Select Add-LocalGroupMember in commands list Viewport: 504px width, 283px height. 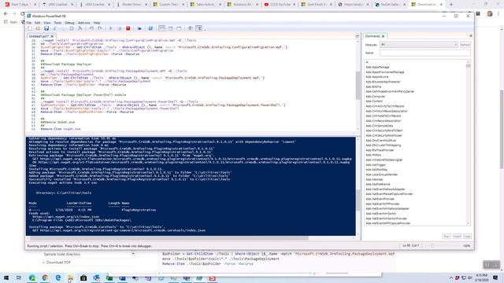click(x=381, y=175)
